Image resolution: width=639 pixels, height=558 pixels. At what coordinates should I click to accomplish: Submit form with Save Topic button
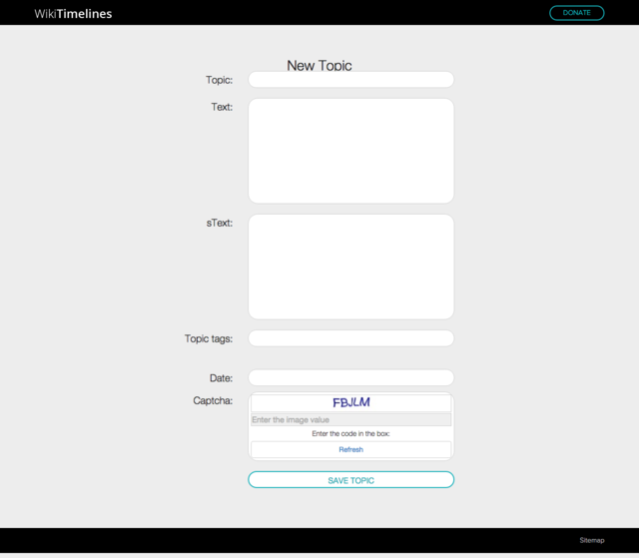click(x=350, y=480)
